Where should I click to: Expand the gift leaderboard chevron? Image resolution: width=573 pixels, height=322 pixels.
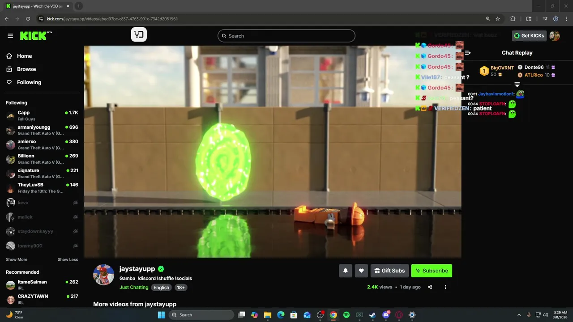[517, 84]
